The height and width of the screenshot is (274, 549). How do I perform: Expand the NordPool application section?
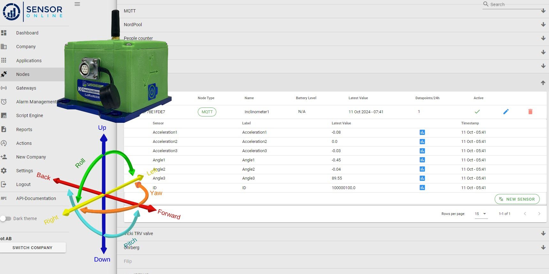(x=543, y=25)
